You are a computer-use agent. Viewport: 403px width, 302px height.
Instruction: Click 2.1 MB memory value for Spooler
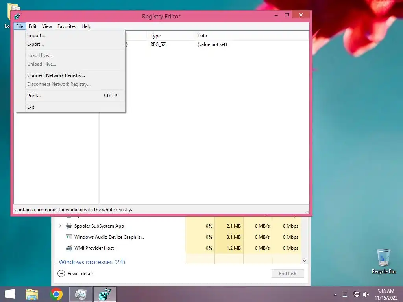[234, 226]
